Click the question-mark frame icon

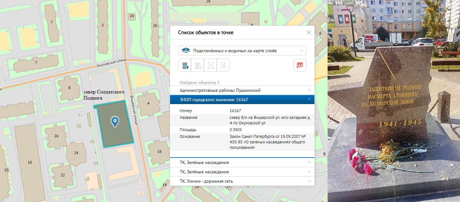point(211,65)
